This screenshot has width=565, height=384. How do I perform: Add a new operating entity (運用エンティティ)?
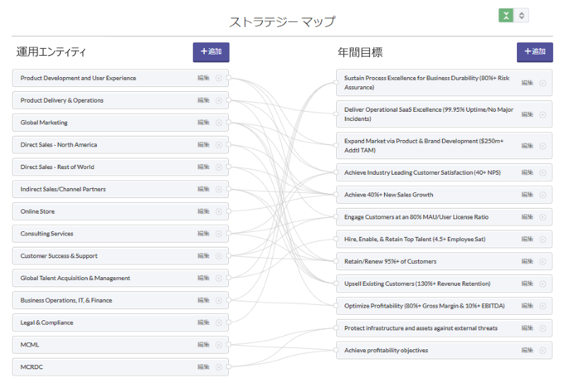pyautogui.click(x=210, y=52)
